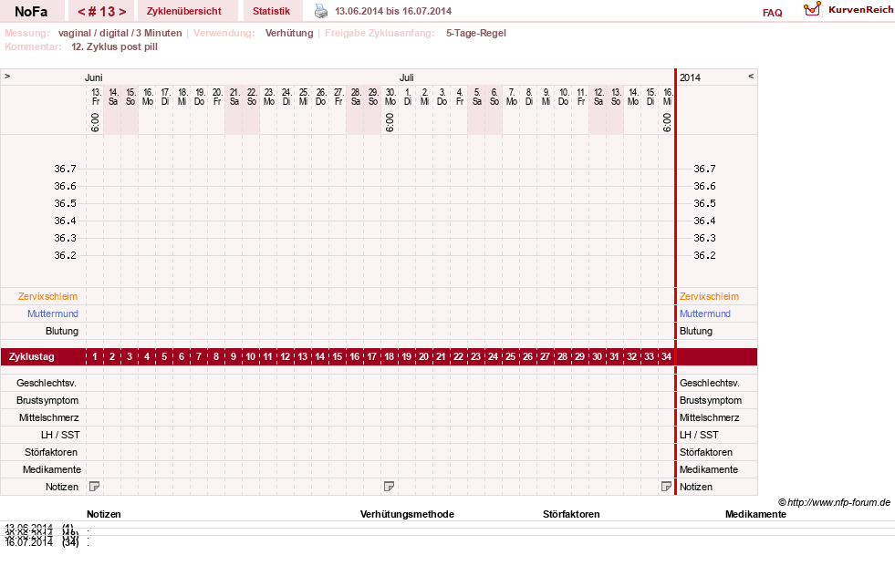Open the note icon on cycle day 18
The image size is (895, 586).
[x=390, y=487]
